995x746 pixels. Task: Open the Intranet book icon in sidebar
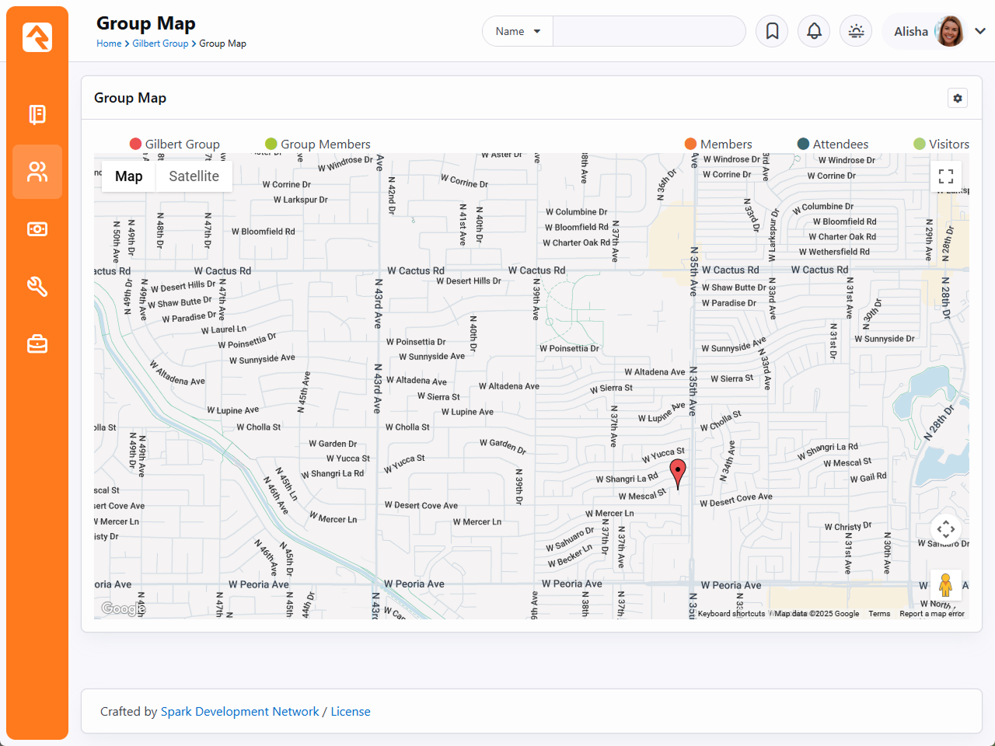point(37,114)
